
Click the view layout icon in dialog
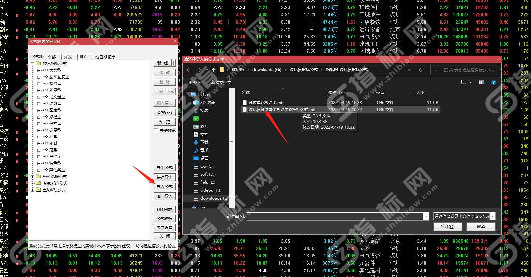pos(463,82)
